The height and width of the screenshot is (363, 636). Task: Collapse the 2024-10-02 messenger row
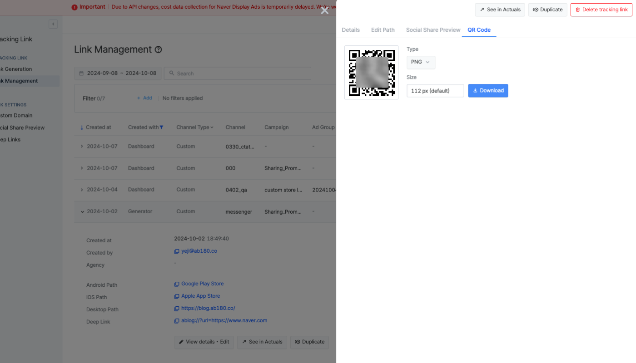(82, 212)
